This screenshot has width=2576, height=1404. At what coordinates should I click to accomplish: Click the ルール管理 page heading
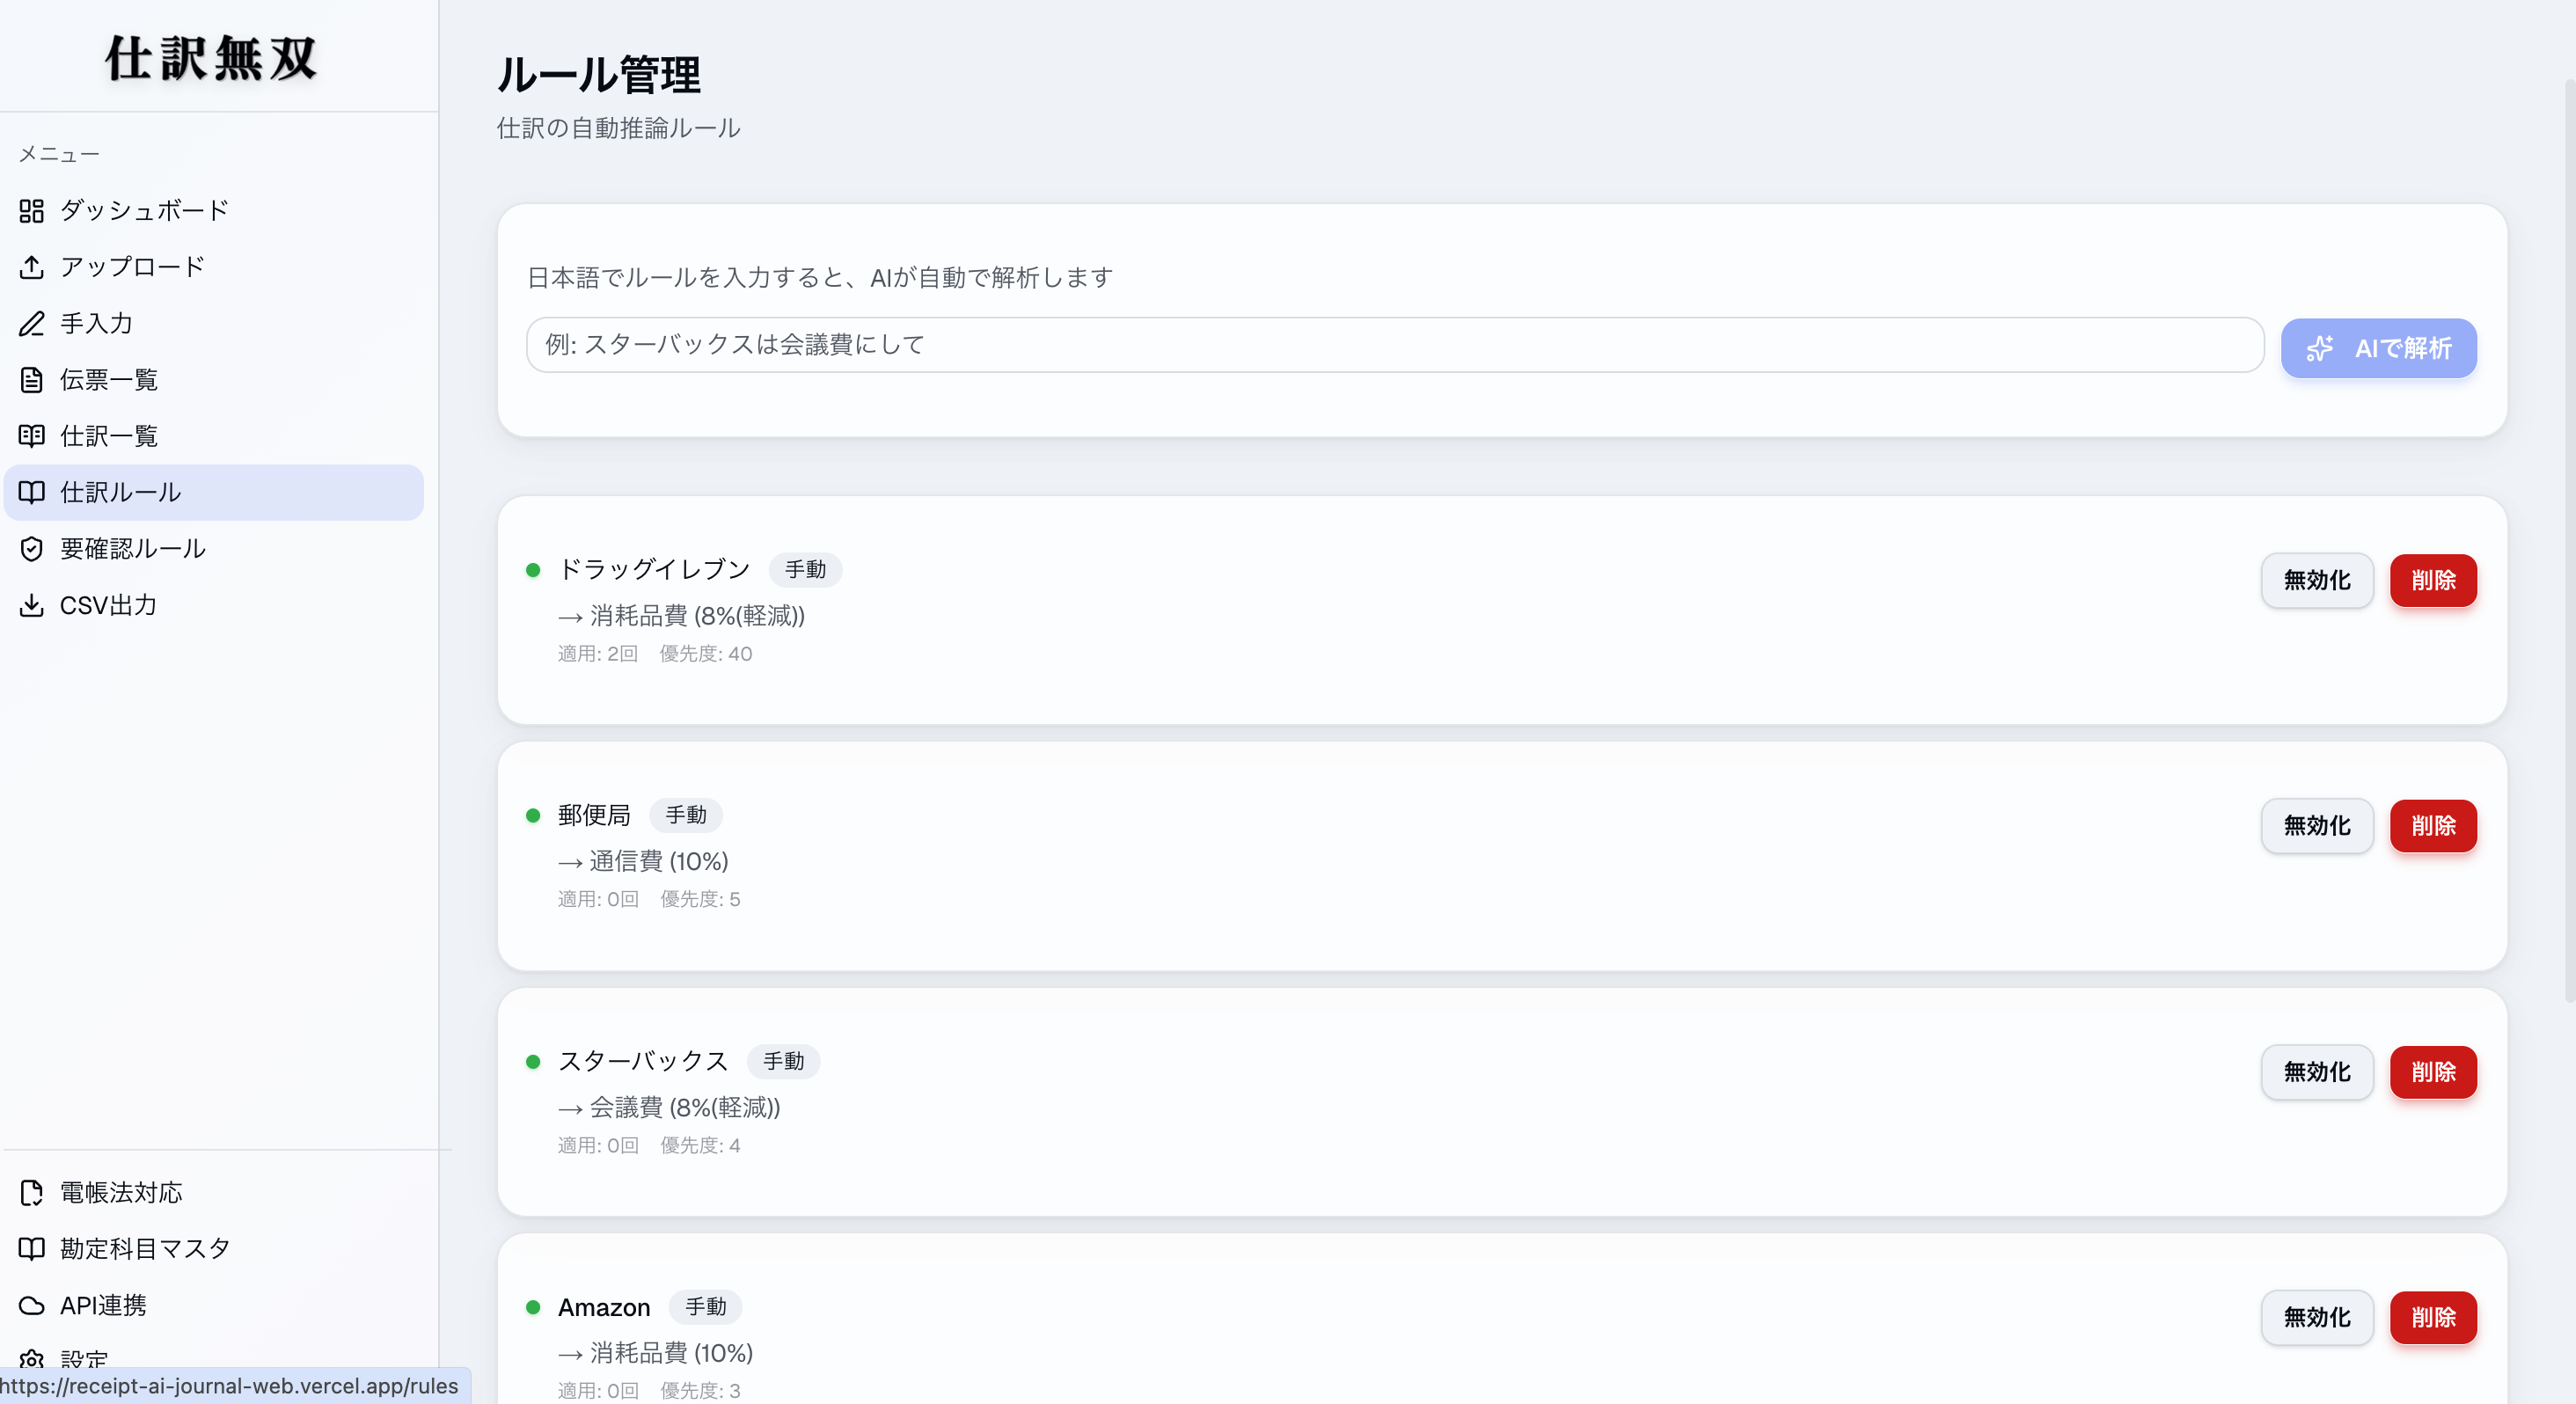pyautogui.click(x=599, y=75)
